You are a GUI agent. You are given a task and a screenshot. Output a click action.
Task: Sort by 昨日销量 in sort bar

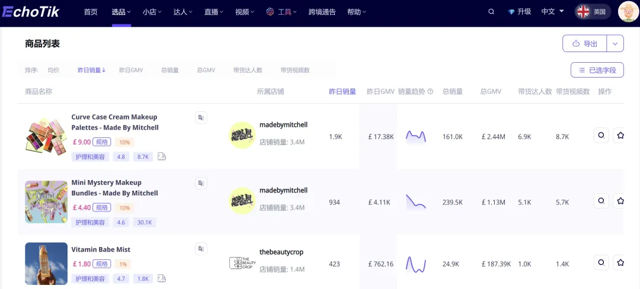coord(92,70)
